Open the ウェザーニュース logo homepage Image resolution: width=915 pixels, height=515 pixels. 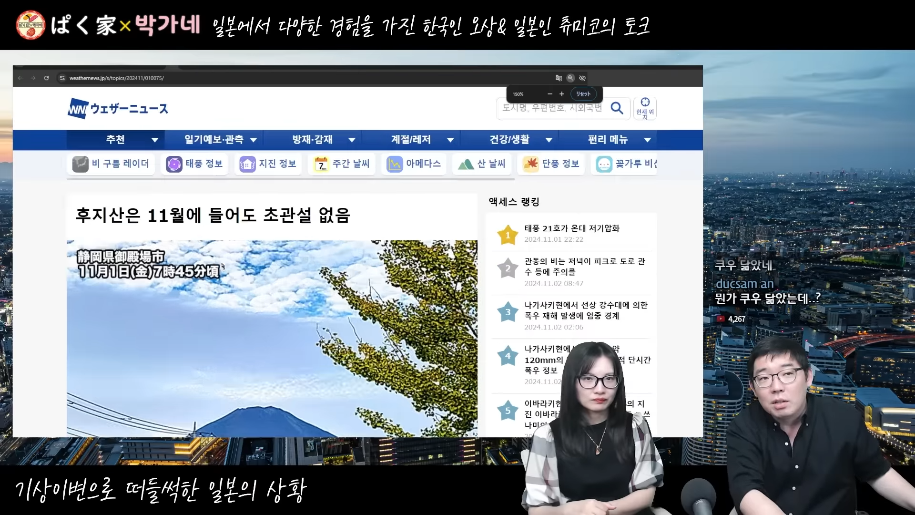(118, 109)
